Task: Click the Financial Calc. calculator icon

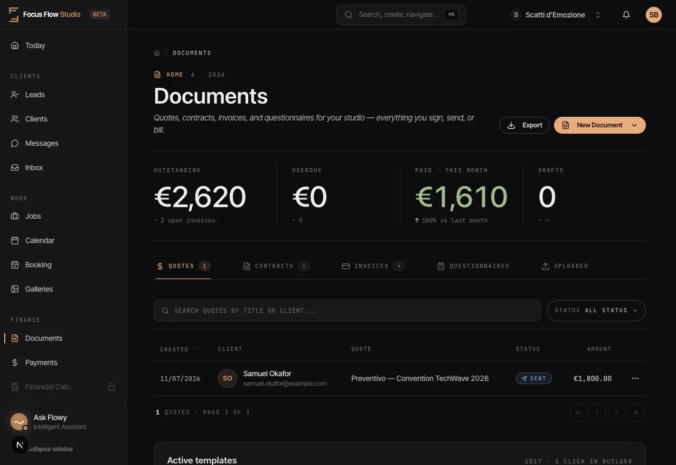Action: [x=15, y=387]
